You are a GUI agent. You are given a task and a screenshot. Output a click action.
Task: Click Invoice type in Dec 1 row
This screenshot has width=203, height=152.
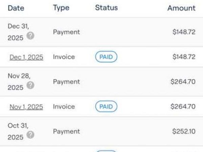(x=64, y=57)
